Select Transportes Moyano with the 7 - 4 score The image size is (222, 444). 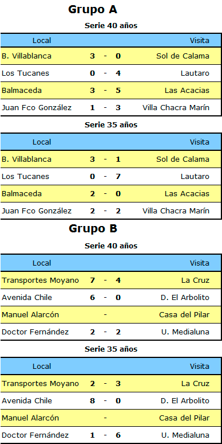tap(41, 281)
